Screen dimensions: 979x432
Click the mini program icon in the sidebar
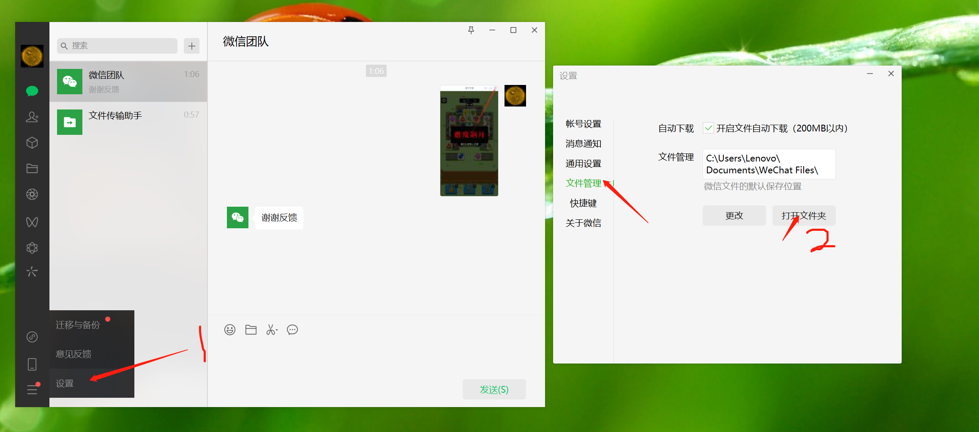(x=32, y=337)
